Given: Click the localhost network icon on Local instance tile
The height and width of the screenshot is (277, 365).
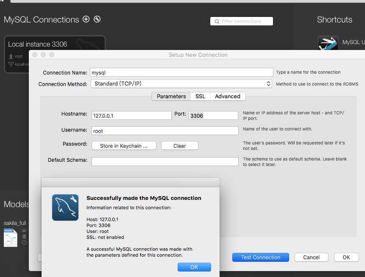Looking at the screenshot, I should click(x=11, y=64).
